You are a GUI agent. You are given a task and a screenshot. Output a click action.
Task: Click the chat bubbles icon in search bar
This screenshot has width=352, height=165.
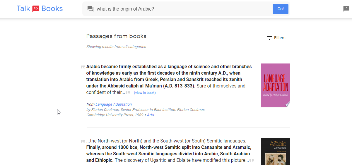(x=90, y=9)
